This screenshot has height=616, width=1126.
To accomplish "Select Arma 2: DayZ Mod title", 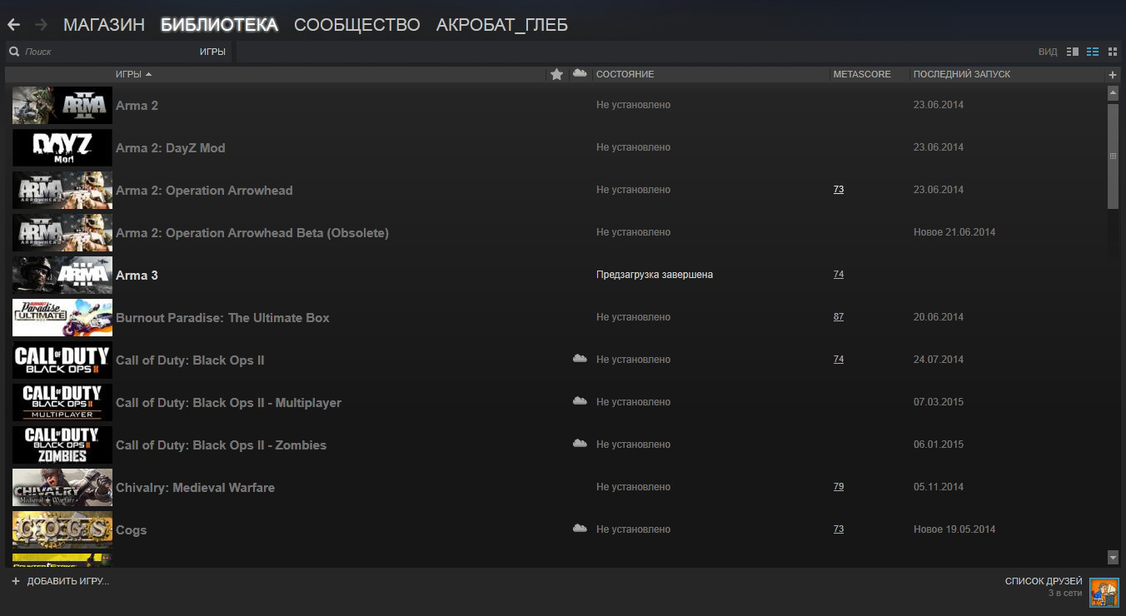I will tap(171, 148).
